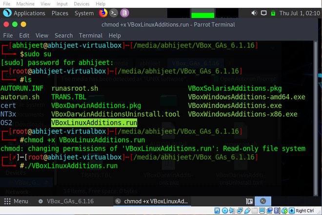The height and width of the screenshot is (215, 322).
Task: Click VBoxDarwinAdditions.pkg in listing
Action: [96, 105]
